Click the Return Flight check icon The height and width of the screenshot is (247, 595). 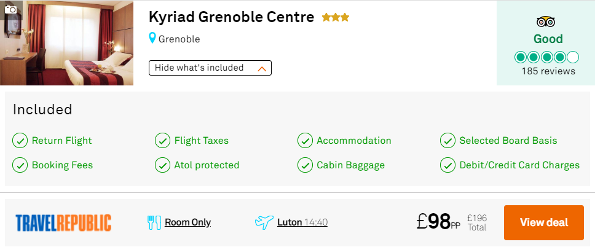[20, 141]
